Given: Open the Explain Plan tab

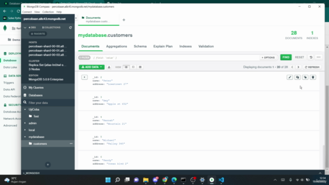Looking at the screenshot, I should click(163, 46).
